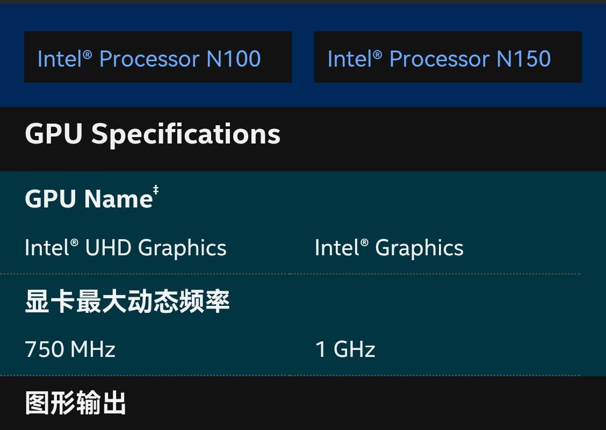Collapse the GPU Specifications section header

(x=153, y=134)
